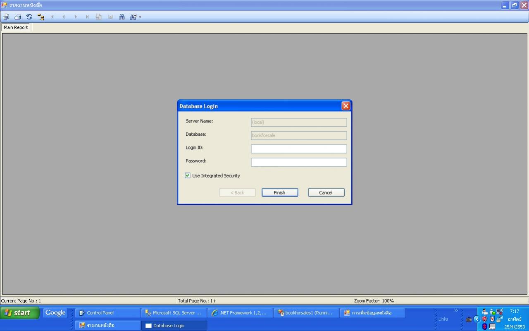Click the Find Text binoculars icon
Viewport: 529px width, 331px height.
tap(122, 17)
